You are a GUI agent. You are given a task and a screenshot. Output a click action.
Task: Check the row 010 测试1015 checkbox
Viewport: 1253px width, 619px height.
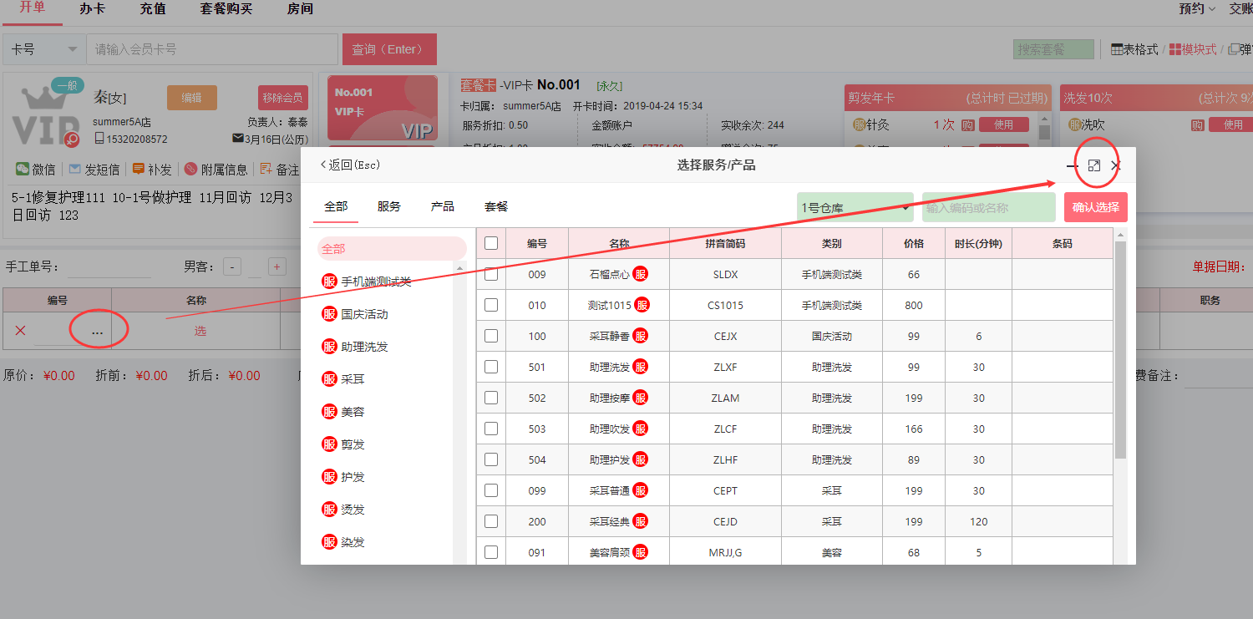(x=491, y=305)
